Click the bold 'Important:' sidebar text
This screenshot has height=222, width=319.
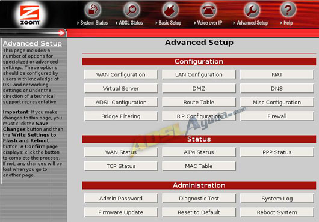click(x=16, y=112)
